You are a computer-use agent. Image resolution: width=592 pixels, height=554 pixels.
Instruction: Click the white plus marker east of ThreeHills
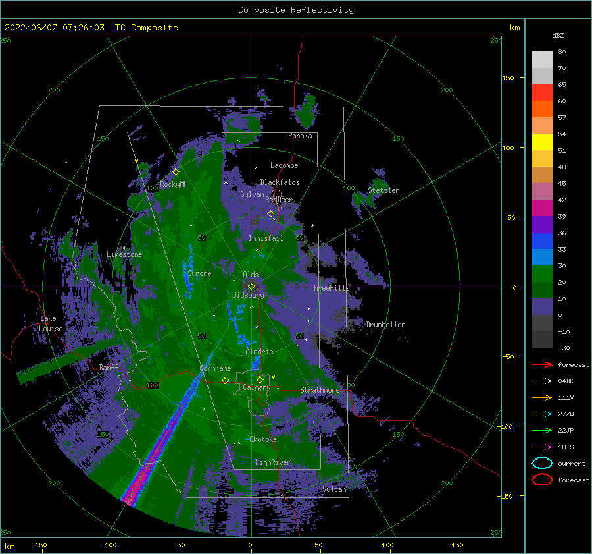[372, 265]
